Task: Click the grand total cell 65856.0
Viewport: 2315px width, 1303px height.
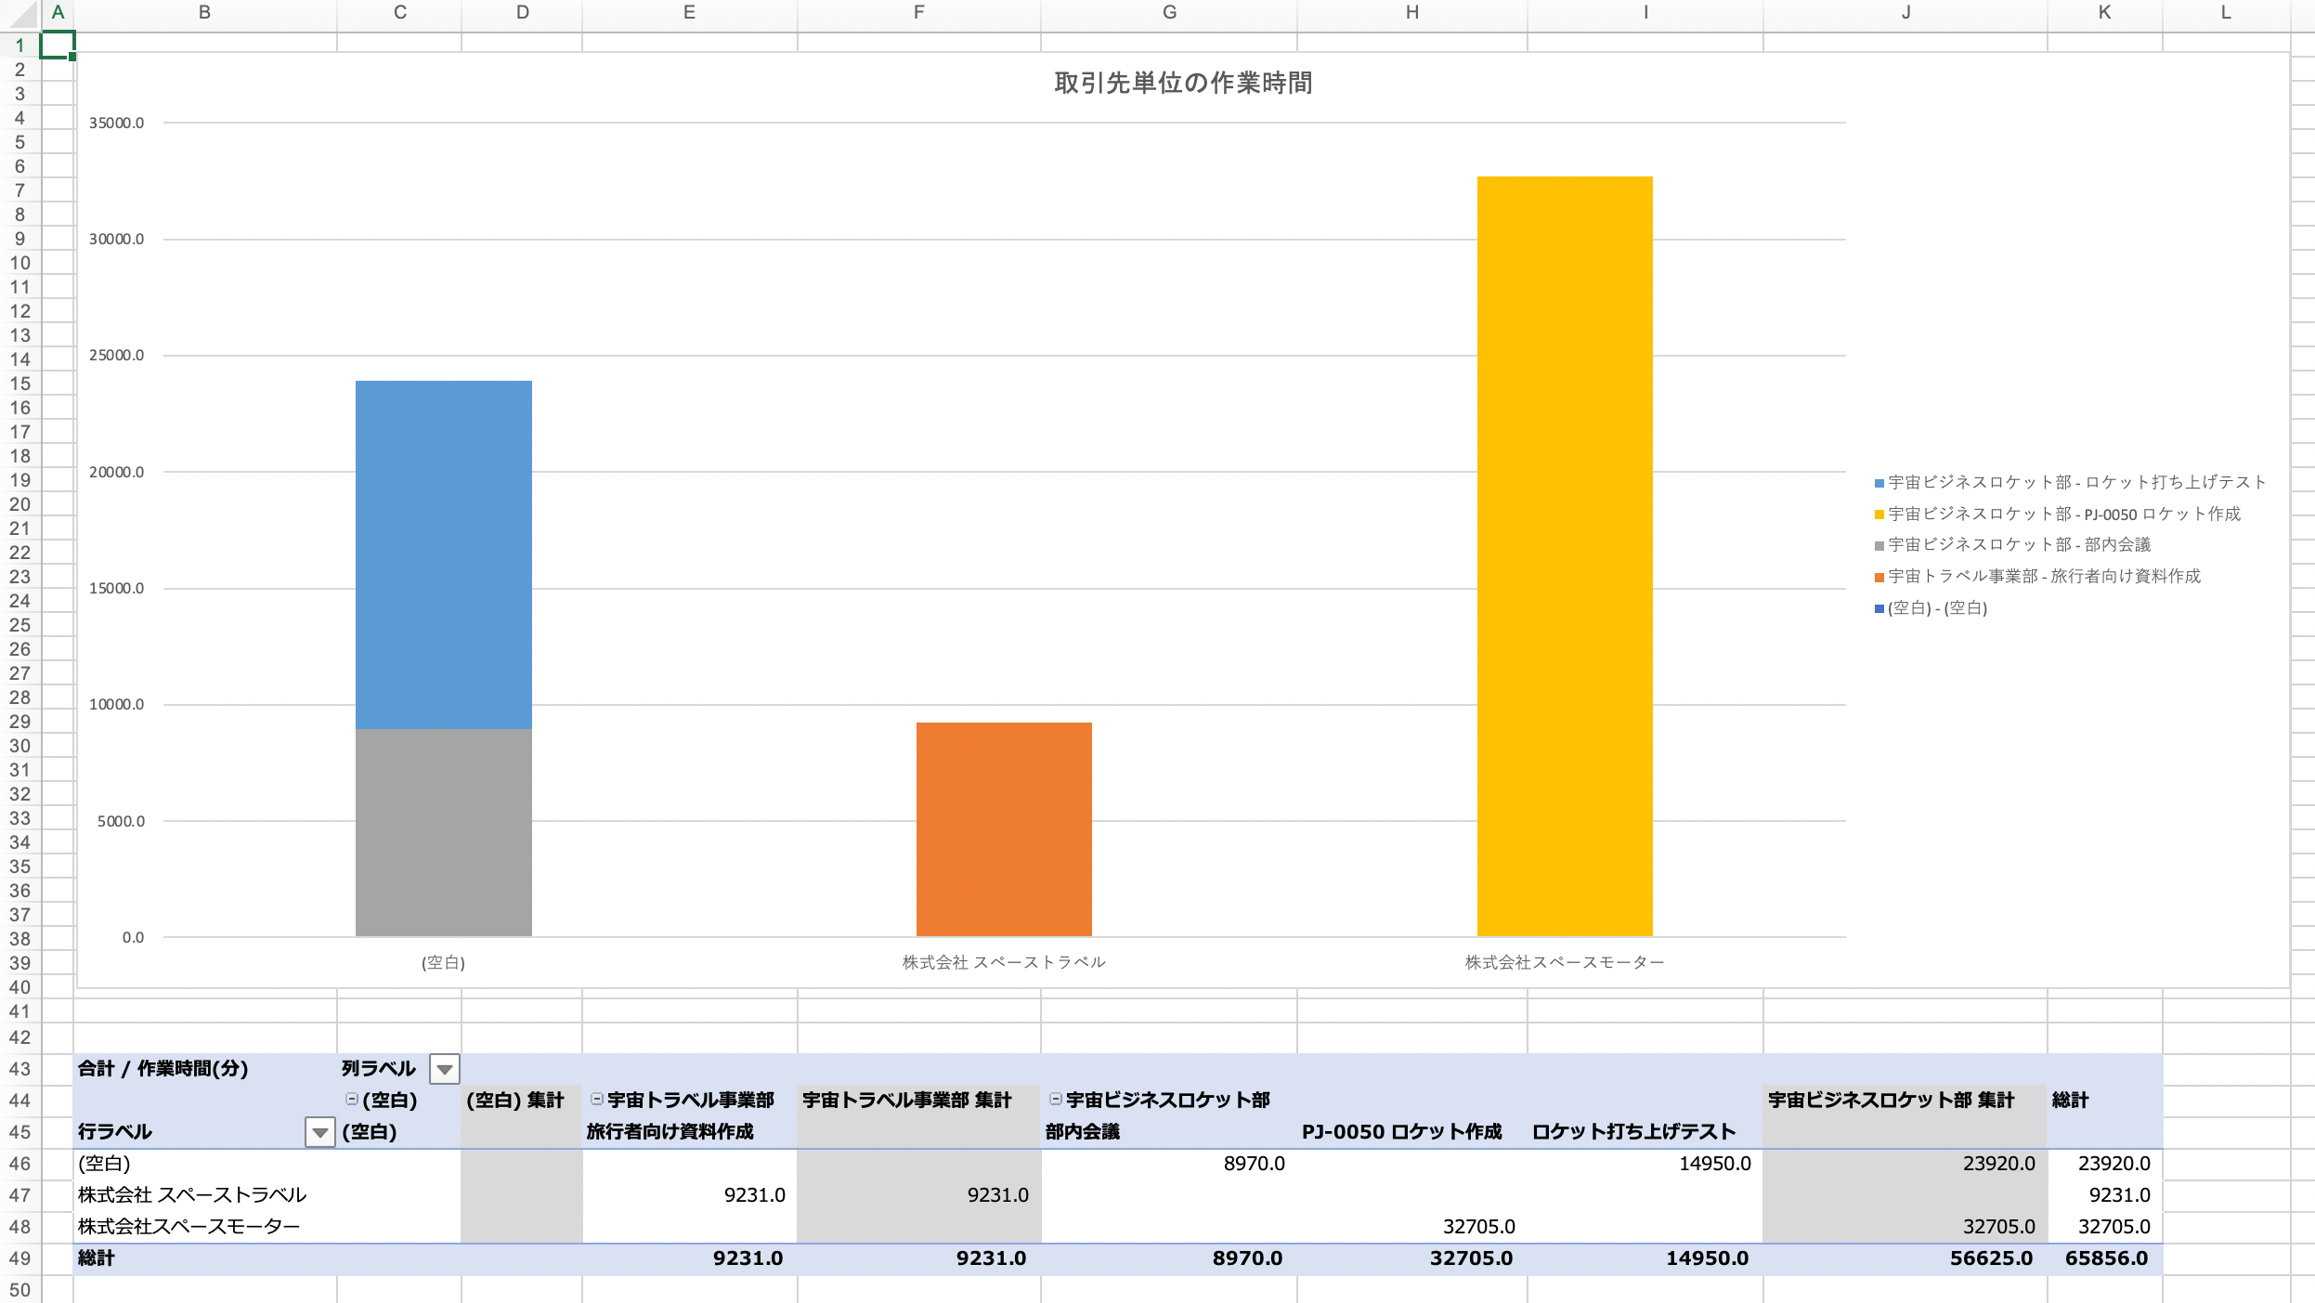Action: [2105, 1258]
